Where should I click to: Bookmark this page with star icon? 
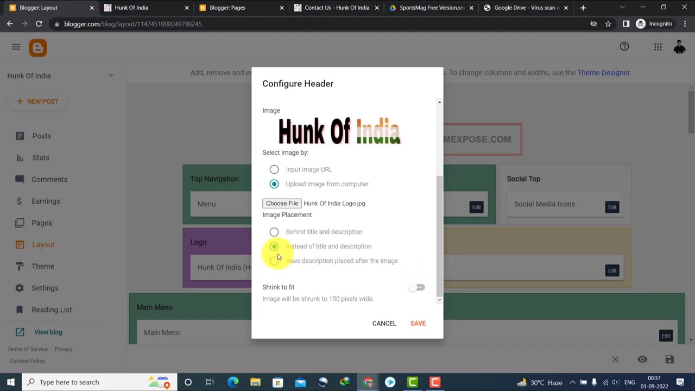pyautogui.click(x=608, y=24)
